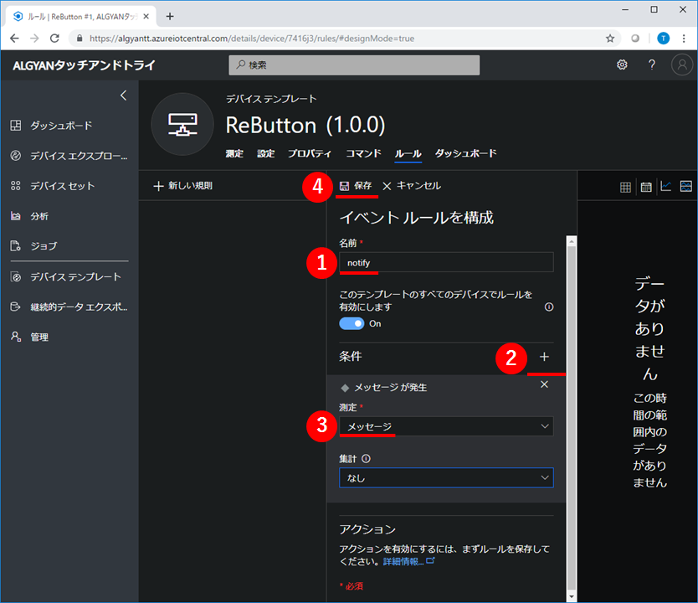
Task: Switch to the プロパティ tab
Action: tap(310, 153)
